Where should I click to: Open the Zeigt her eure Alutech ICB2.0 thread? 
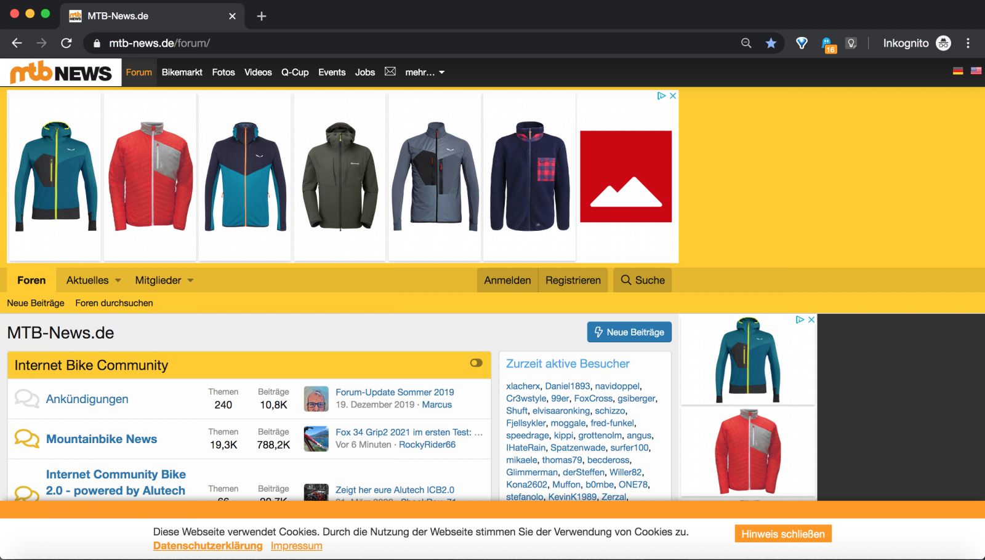click(x=395, y=490)
